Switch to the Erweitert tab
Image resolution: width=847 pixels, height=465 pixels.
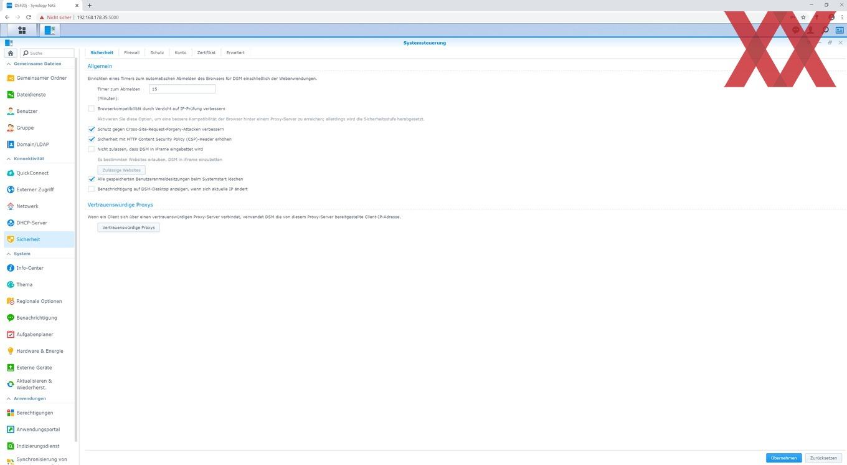click(235, 52)
